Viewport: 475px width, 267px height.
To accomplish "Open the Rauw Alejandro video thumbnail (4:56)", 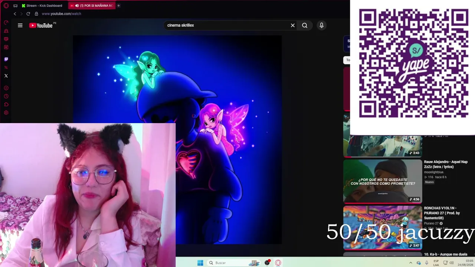I will coord(383,181).
